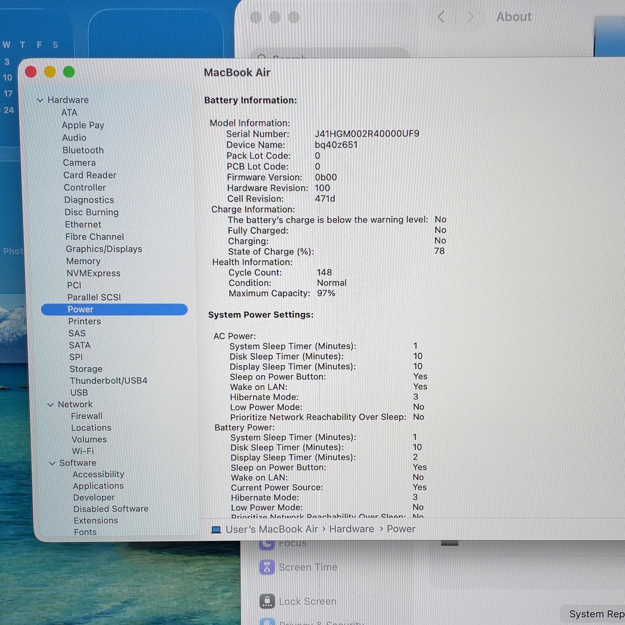The image size is (625, 625).
Task: Open the Screen Time icon in System Settings
Action: (x=267, y=567)
